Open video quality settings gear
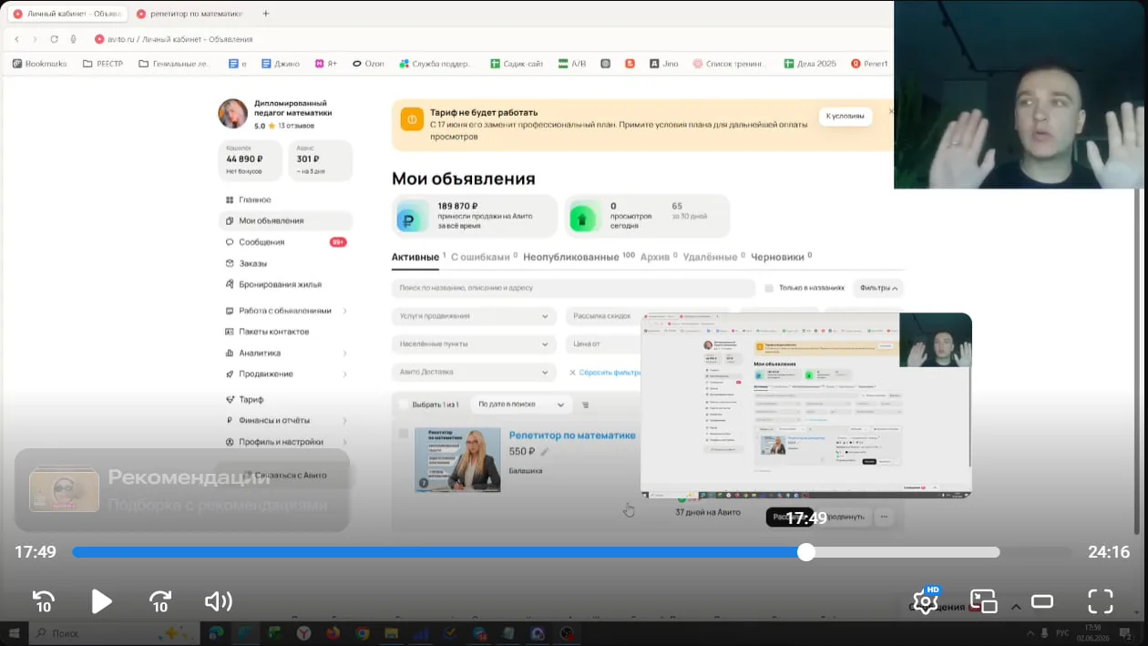Screen dimensions: 1148x646 click(x=926, y=601)
